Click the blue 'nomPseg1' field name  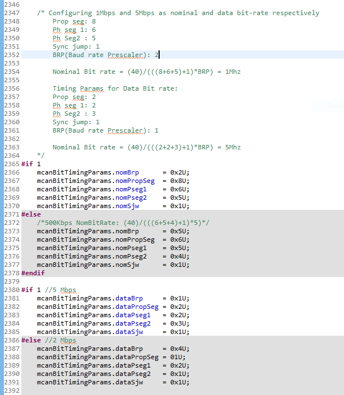[x=131, y=189]
